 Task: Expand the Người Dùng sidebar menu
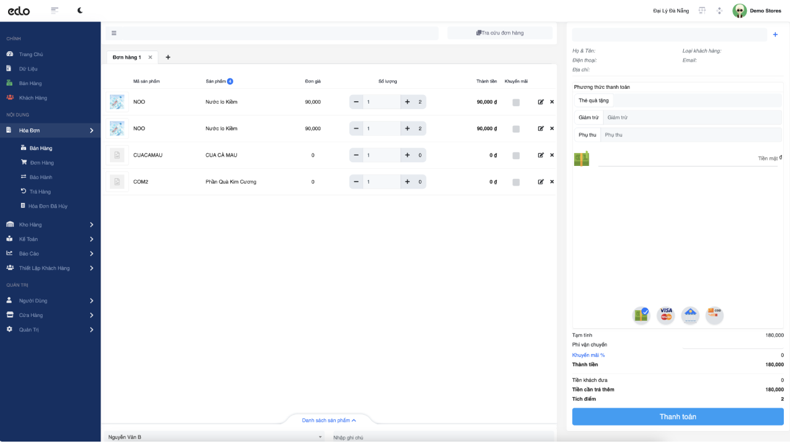[x=50, y=301]
